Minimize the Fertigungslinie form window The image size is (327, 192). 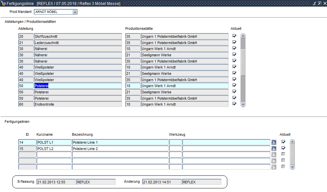314,3
